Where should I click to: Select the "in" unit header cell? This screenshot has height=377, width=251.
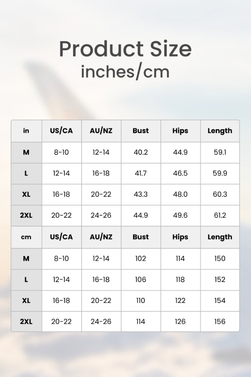pos(26,131)
